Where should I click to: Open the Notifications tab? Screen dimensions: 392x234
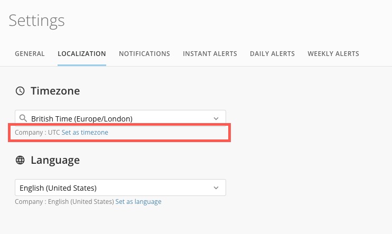click(x=144, y=54)
